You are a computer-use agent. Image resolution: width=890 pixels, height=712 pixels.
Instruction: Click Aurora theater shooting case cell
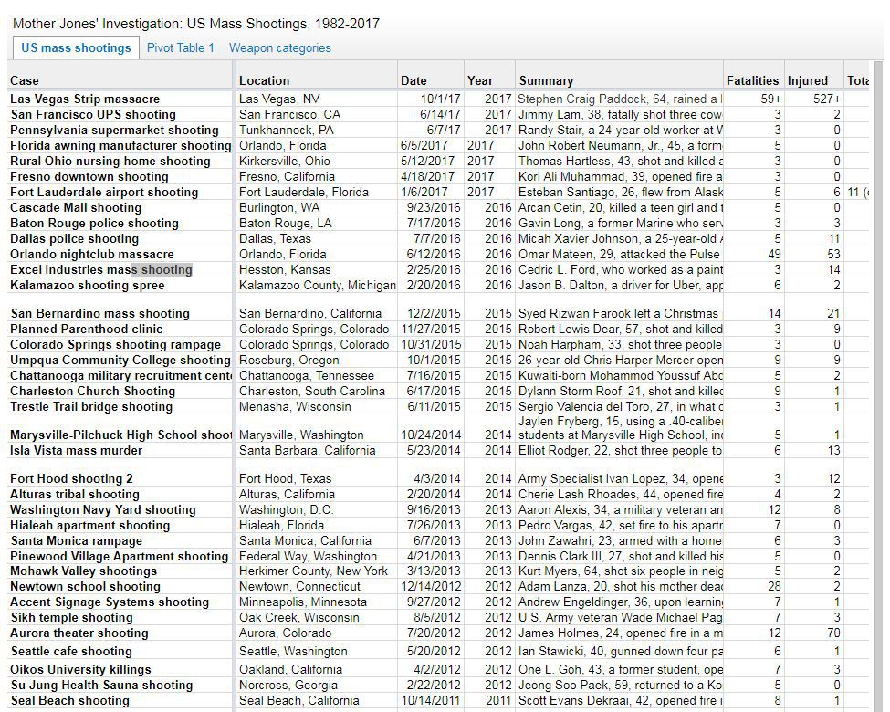(120, 633)
